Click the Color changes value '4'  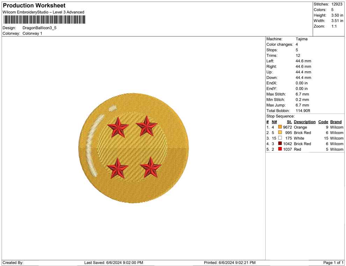[x=297, y=45]
